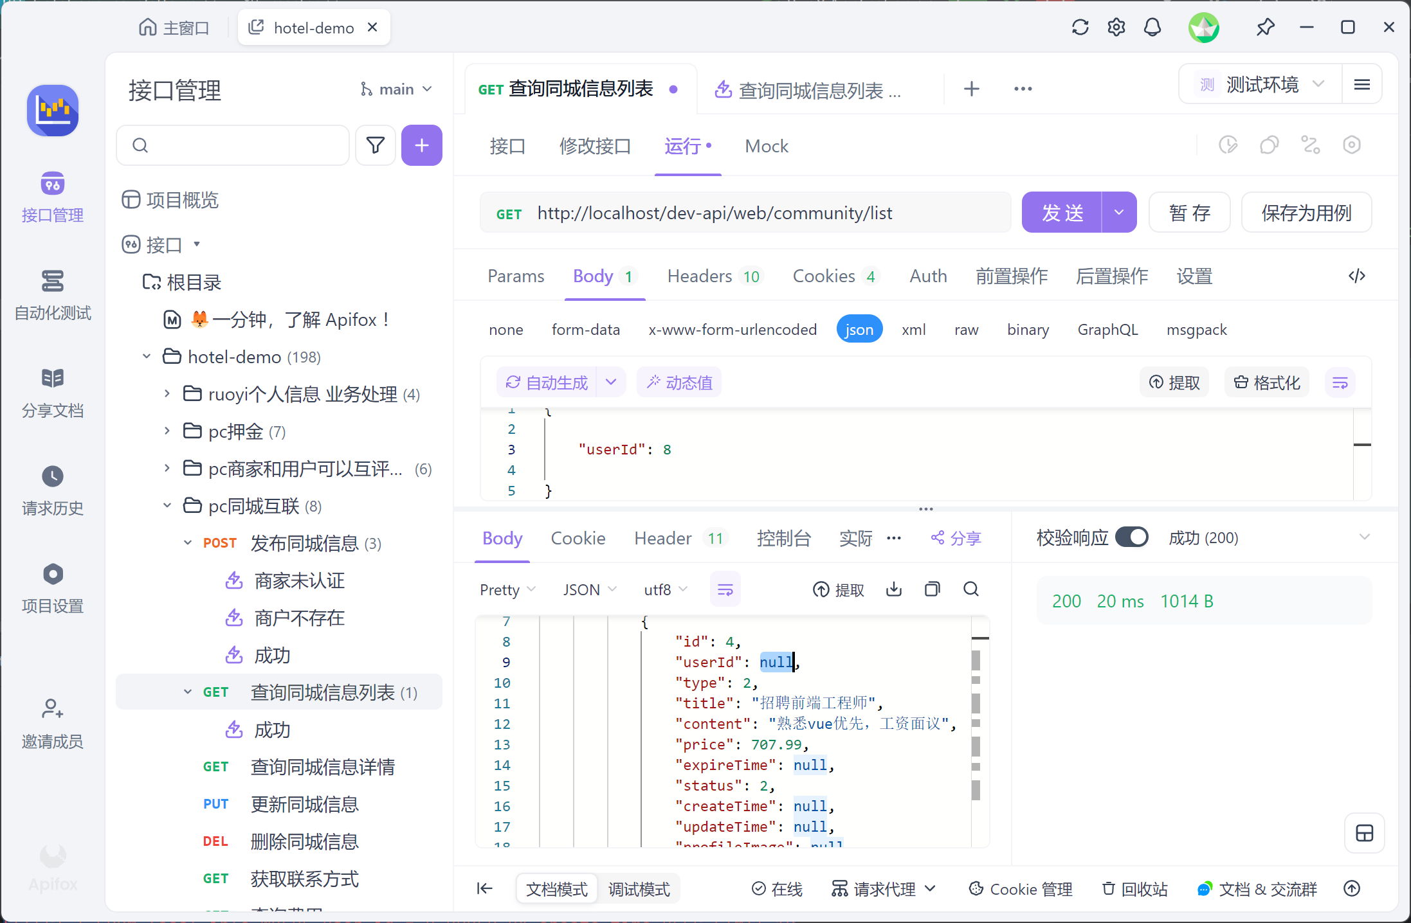
Task: Click the refresh sync icon at top
Action: tap(1080, 28)
